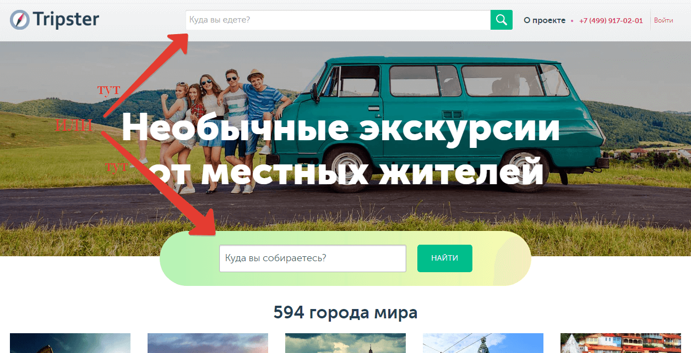Screen dimensions: 691x353
Task: Open the last thumbnail with colorful houses
Action: [621, 343]
